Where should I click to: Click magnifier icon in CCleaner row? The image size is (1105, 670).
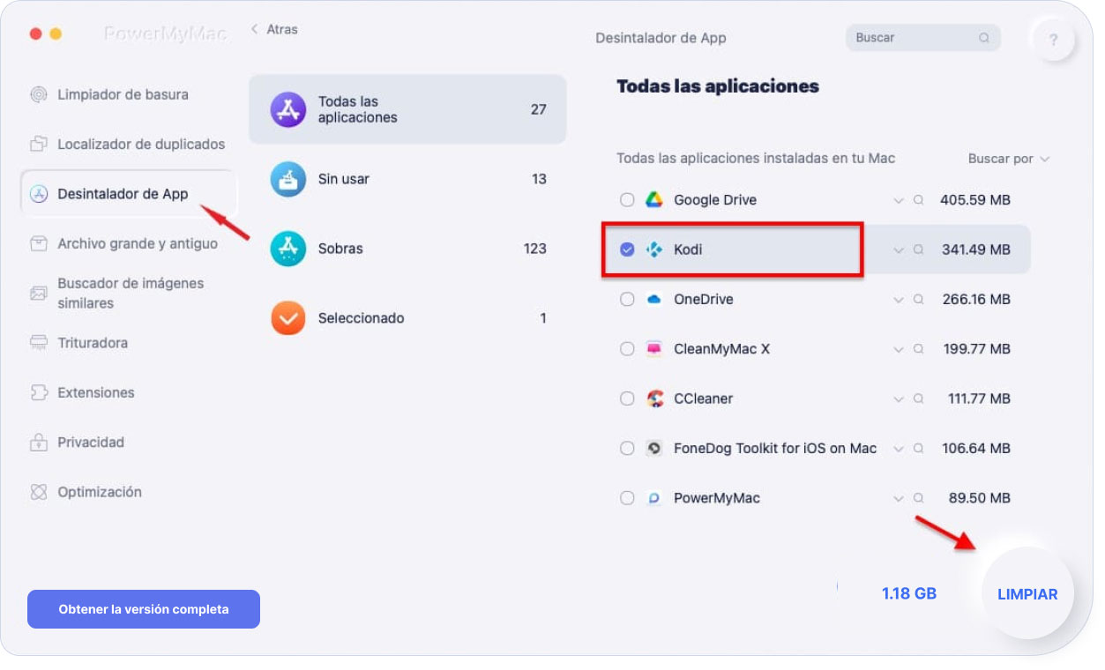point(918,398)
